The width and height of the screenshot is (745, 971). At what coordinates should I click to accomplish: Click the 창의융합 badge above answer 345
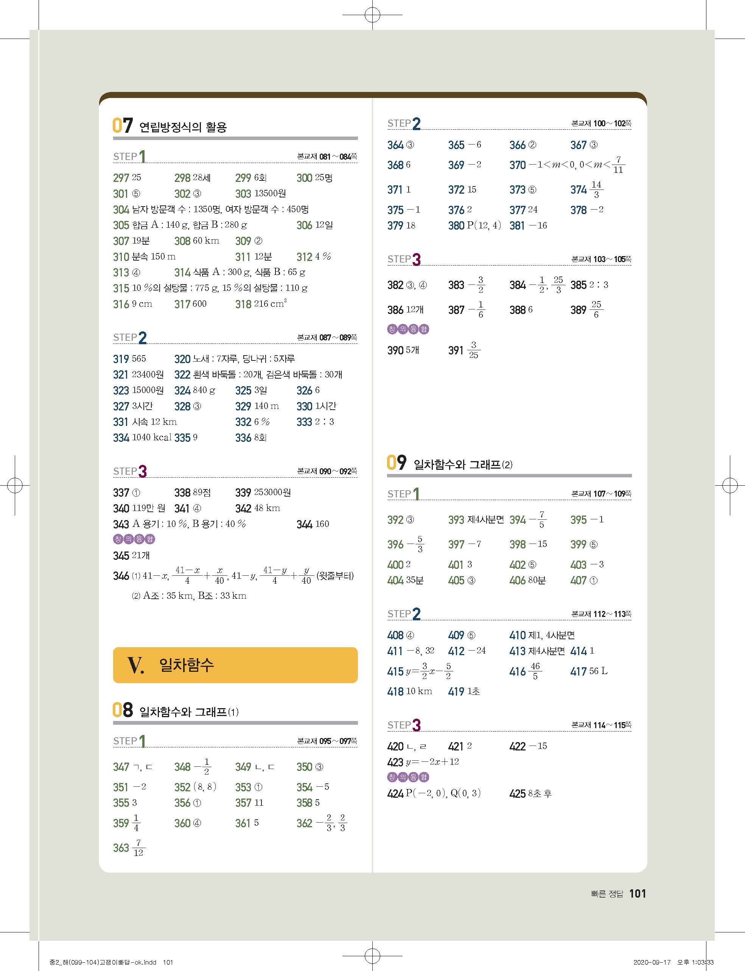point(134,539)
